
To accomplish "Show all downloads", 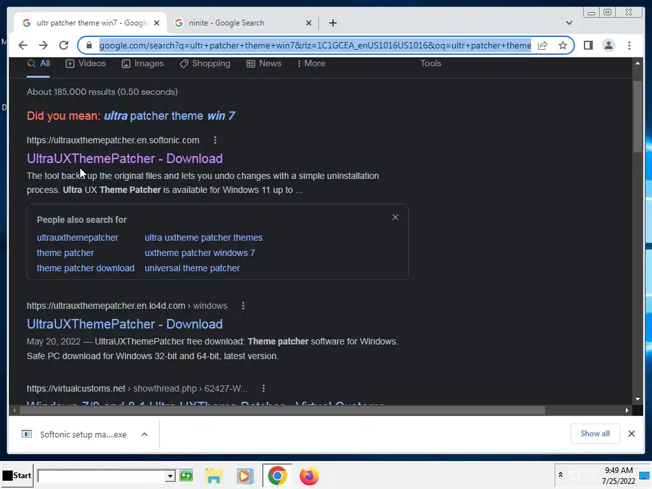I will tap(595, 434).
